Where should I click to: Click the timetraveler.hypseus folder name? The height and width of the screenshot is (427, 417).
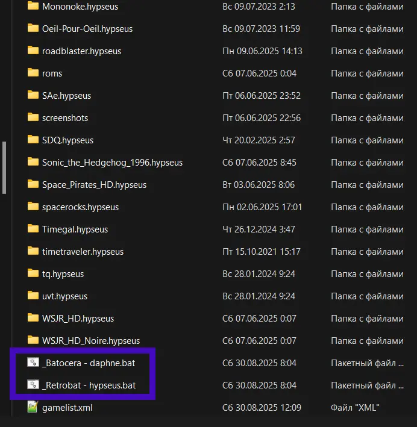83,252
